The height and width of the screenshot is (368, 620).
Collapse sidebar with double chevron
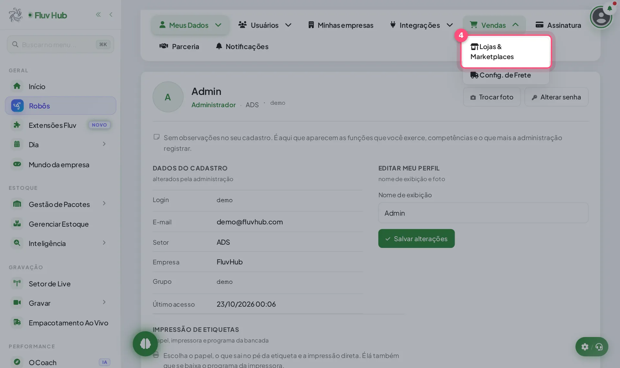click(98, 15)
